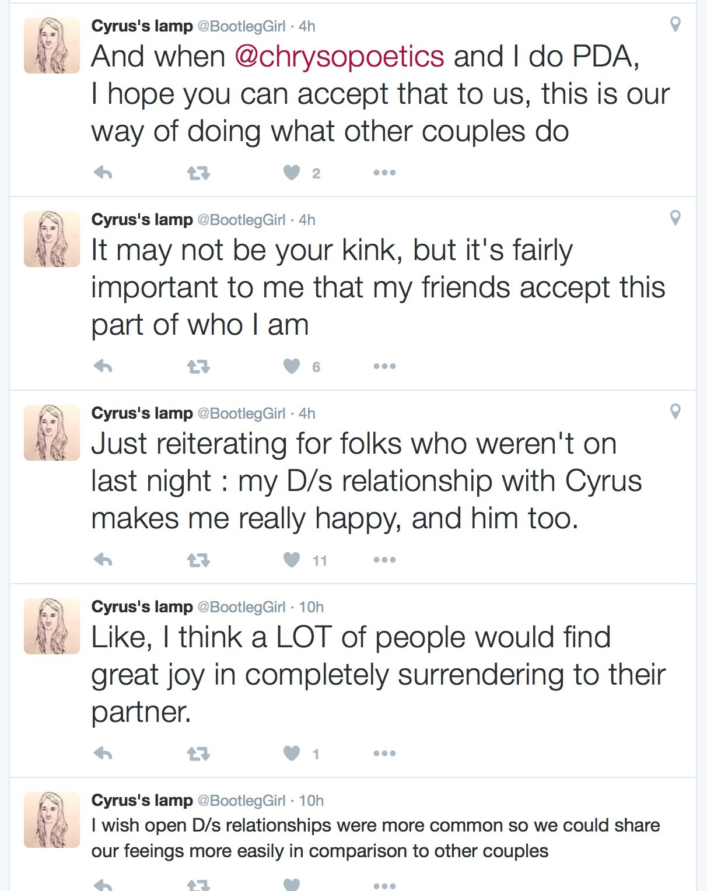707x891 pixels.
Task: Open the @BootlegGirl handle on the first tweet
Action: [x=242, y=26]
